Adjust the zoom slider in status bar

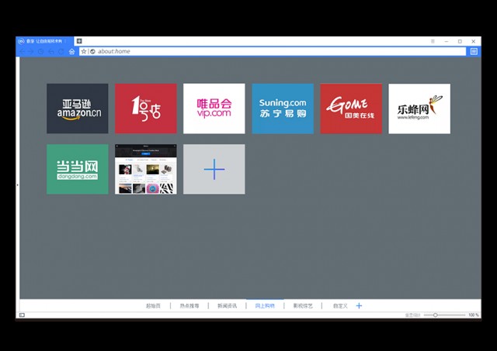(444, 315)
